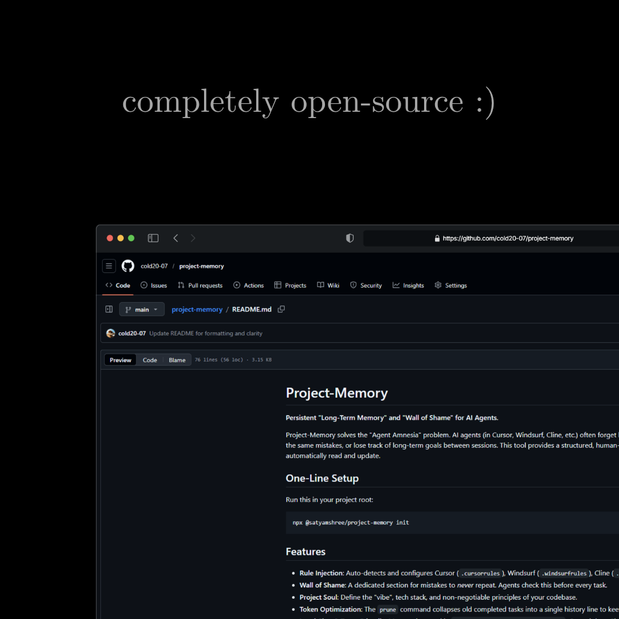619x619 pixels.
Task: Open the hamburger navigation menu
Action: tap(109, 266)
